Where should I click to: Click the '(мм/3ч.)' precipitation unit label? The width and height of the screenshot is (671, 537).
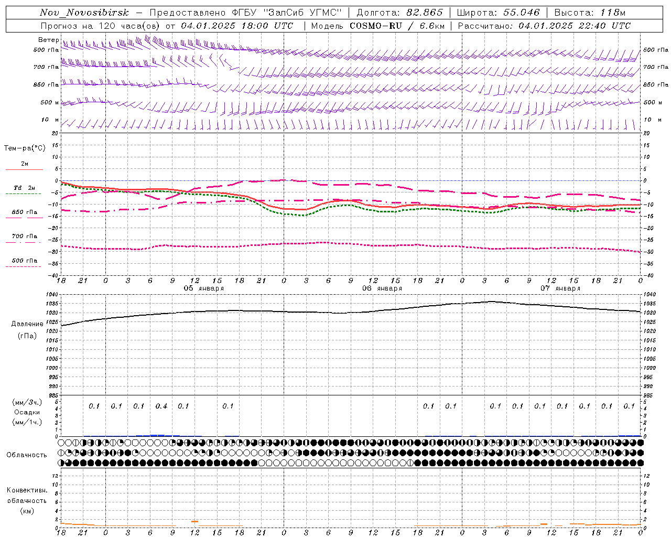coord(27,402)
